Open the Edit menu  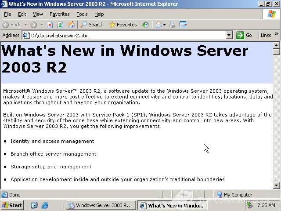[22, 14]
